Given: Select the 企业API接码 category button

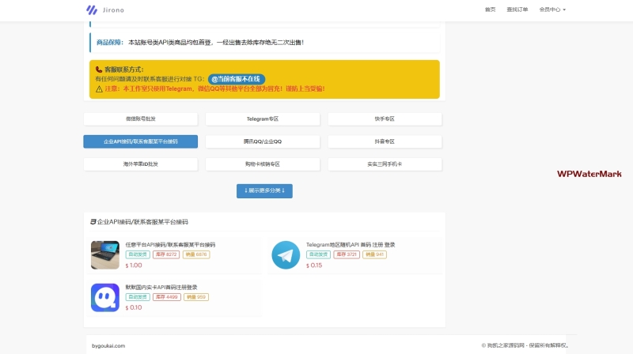Looking at the screenshot, I should (141, 141).
